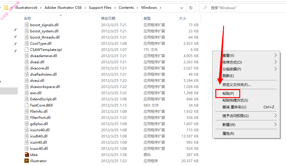The image size is (286, 166).
Task: Click the dvacore.dll file icon
Action: (27, 68)
